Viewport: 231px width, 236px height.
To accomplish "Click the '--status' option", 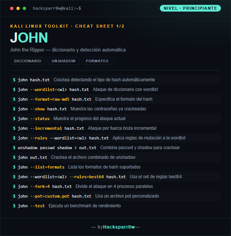I will coord(40,119).
